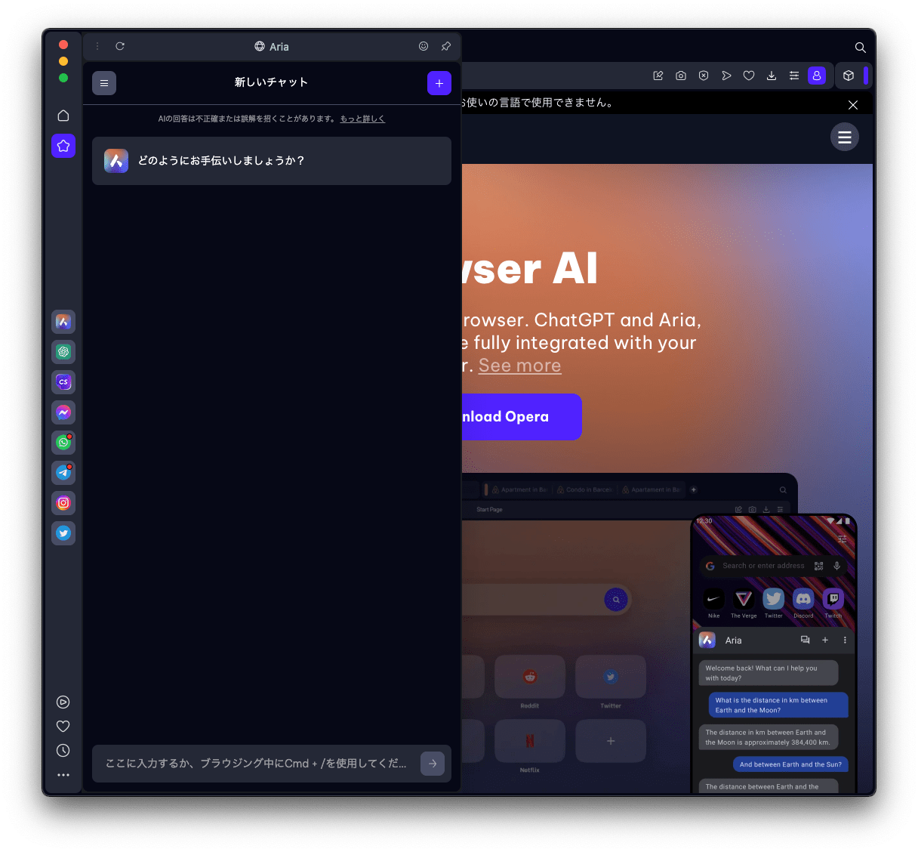Open the Player icon in the sidebar
The image size is (918, 852).
63,702
